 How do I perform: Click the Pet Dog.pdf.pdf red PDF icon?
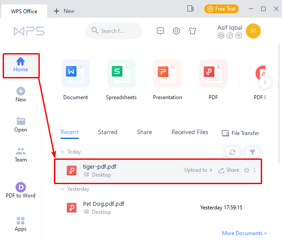pos(72,208)
